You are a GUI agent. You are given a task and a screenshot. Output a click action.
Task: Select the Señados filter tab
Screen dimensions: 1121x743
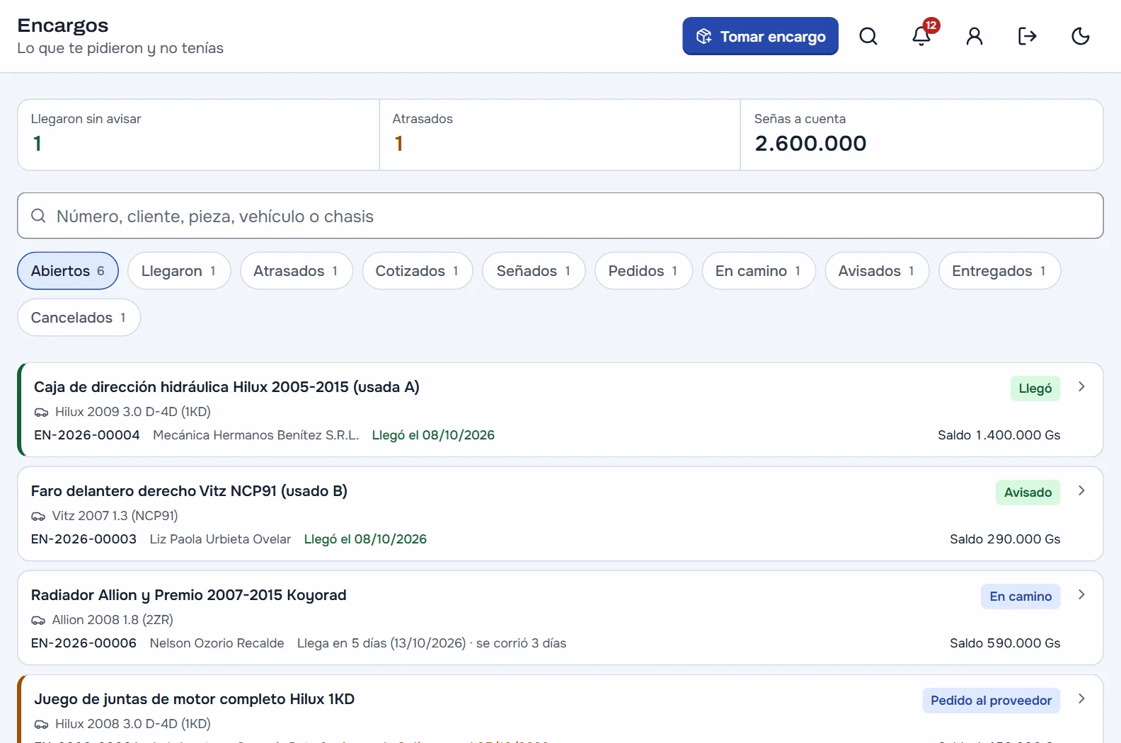coord(534,271)
